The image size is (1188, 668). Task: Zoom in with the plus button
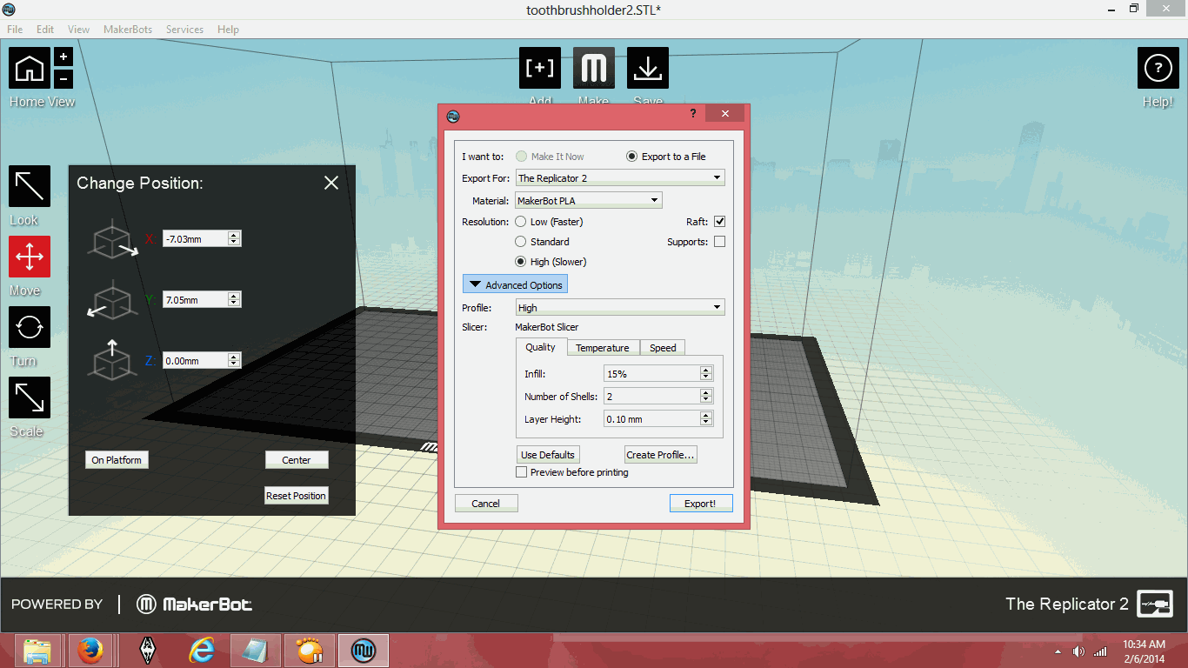[63, 57]
